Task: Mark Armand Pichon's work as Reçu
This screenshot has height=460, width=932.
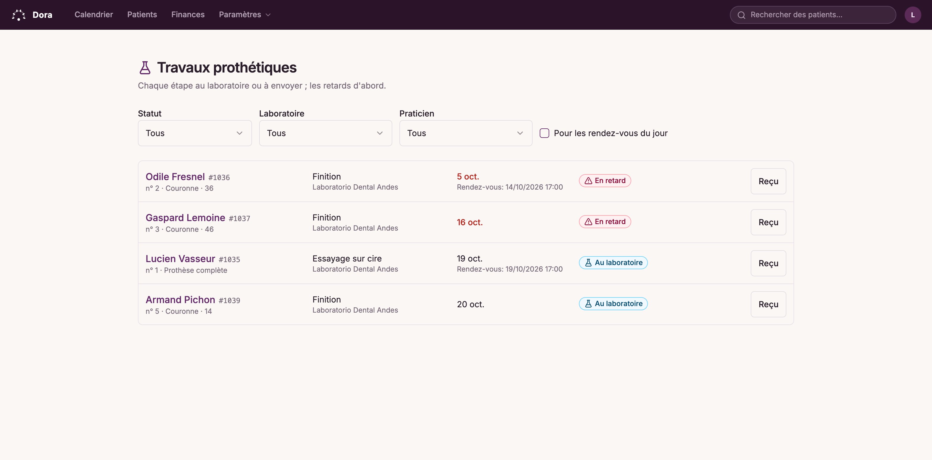Action: (768, 304)
